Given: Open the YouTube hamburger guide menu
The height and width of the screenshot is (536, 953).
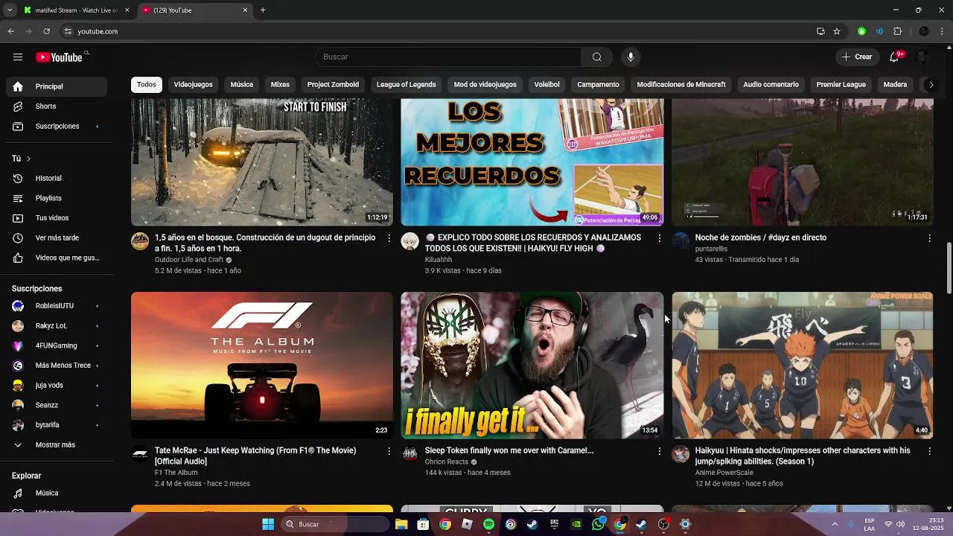Looking at the screenshot, I should (18, 57).
